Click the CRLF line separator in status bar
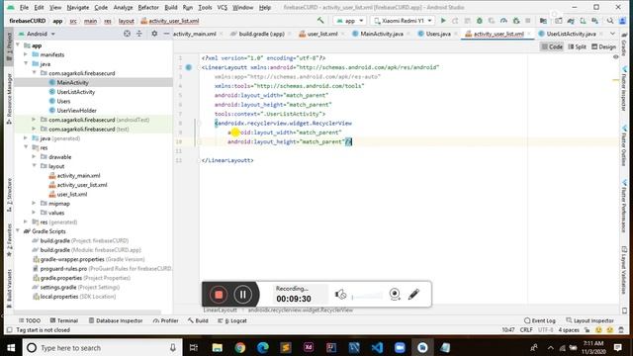 526,329
